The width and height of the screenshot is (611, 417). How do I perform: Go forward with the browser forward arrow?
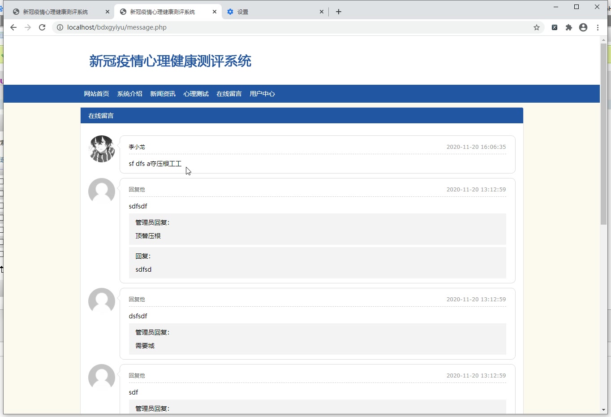coord(28,27)
